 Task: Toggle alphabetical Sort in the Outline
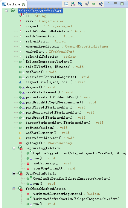click(73, 4)
